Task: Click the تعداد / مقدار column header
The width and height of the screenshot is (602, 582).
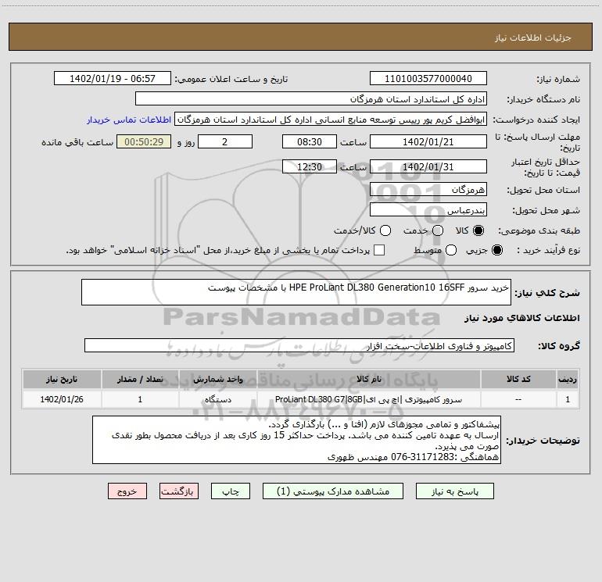Action: point(140,379)
